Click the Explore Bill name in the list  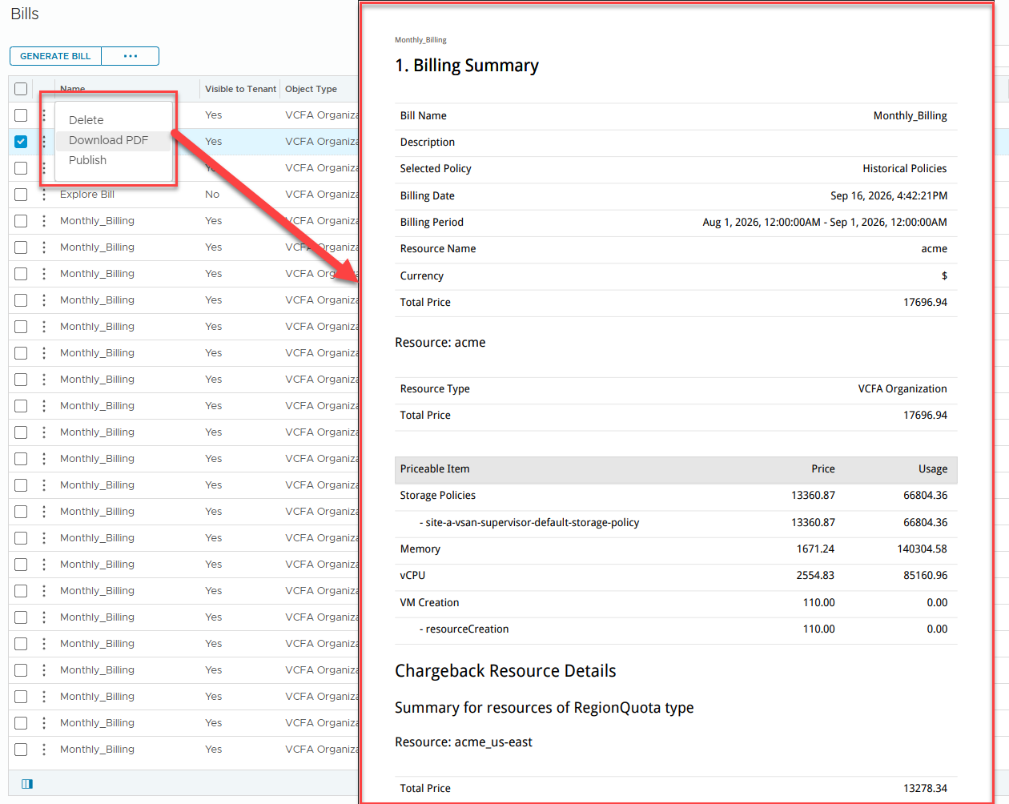[x=87, y=195]
